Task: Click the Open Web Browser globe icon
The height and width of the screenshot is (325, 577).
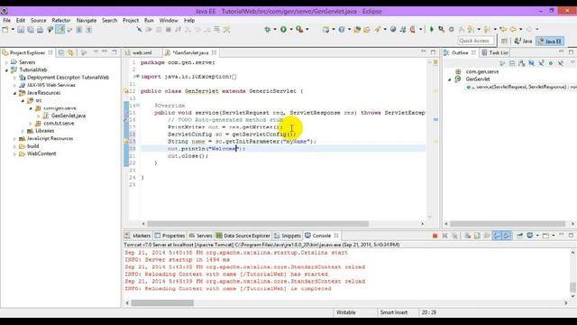Action: tap(393, 29)
